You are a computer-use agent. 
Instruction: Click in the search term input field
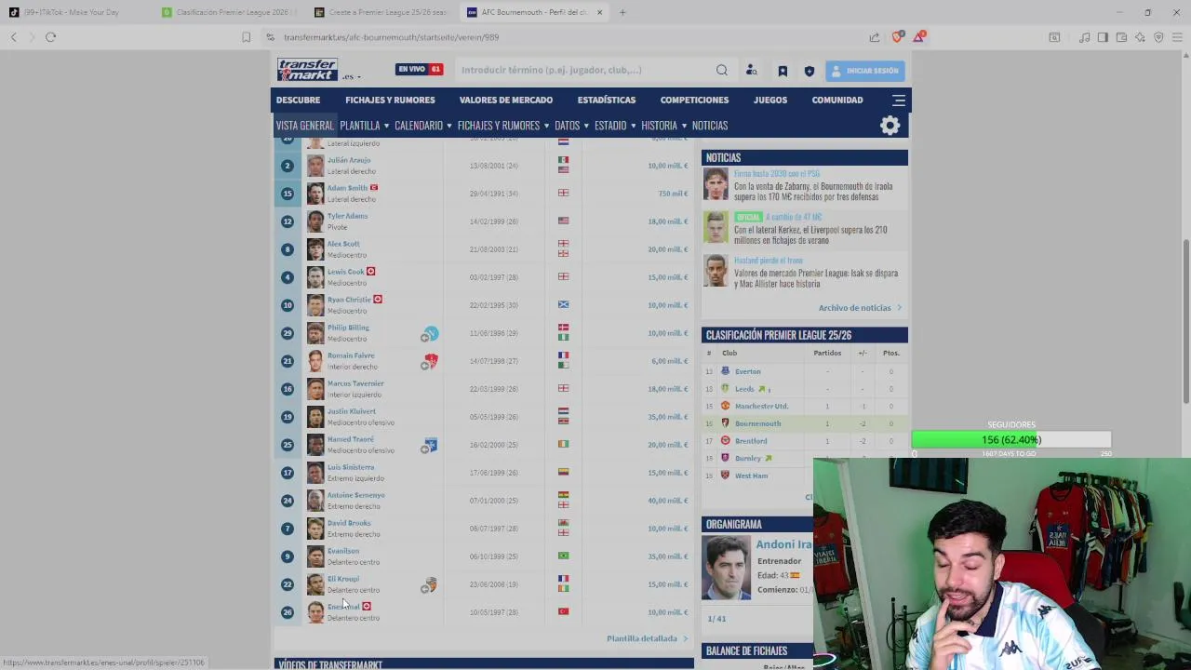click(584, 70)
